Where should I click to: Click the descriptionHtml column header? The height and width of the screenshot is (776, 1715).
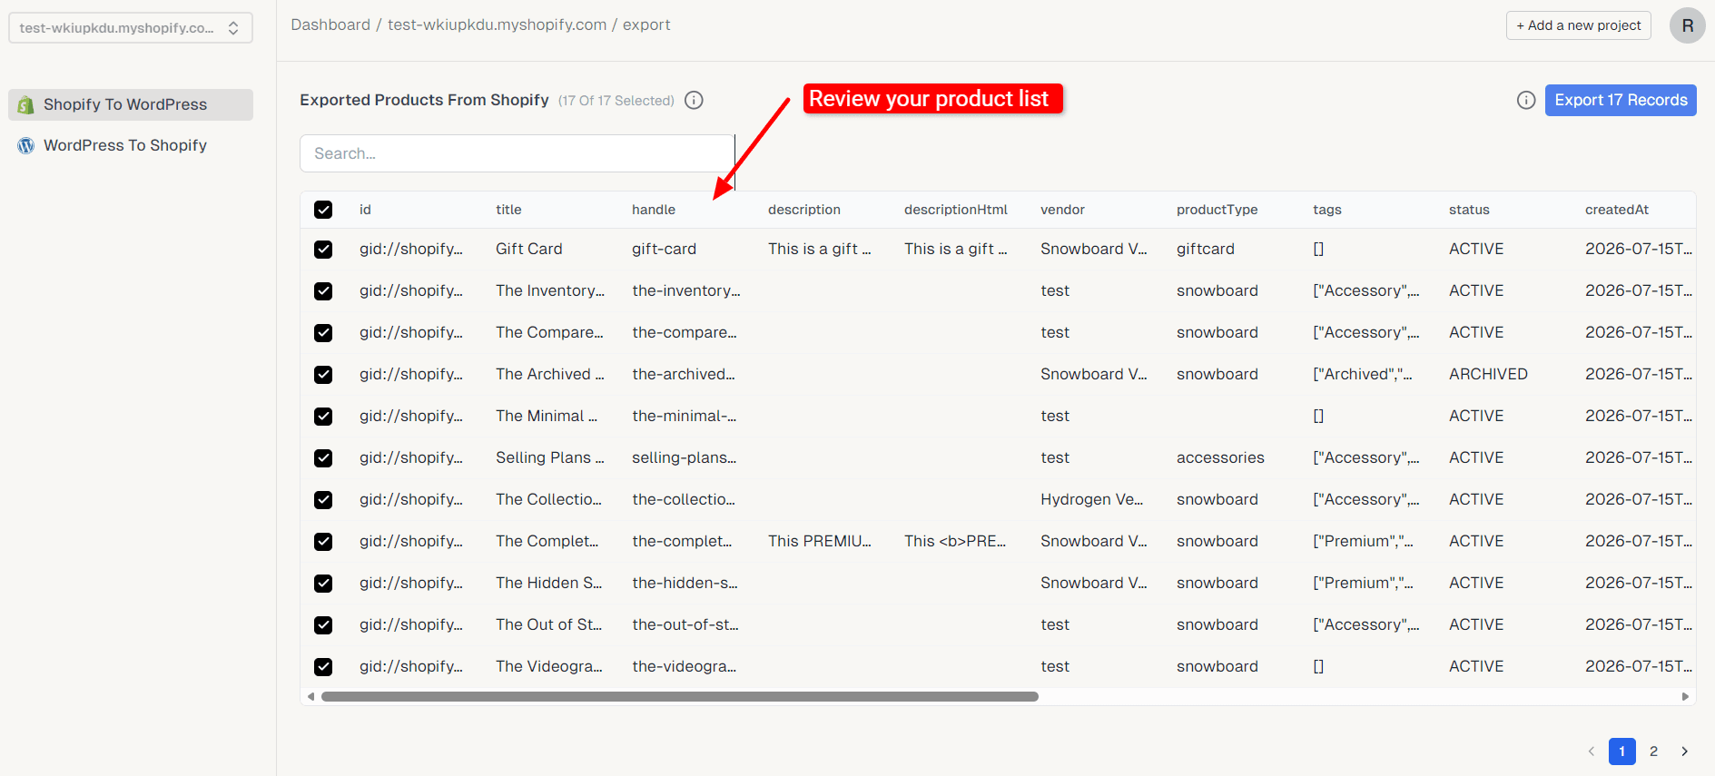[955, 210]
